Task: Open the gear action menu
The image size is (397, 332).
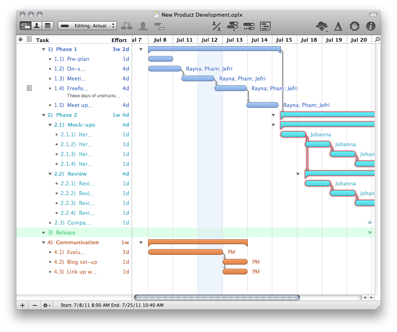Action: tap(47, 305)
